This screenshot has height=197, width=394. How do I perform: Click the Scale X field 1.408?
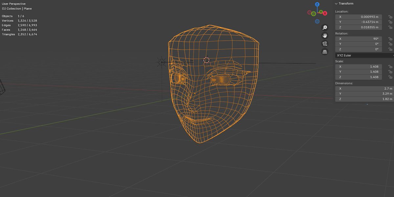tap(359, 67)
